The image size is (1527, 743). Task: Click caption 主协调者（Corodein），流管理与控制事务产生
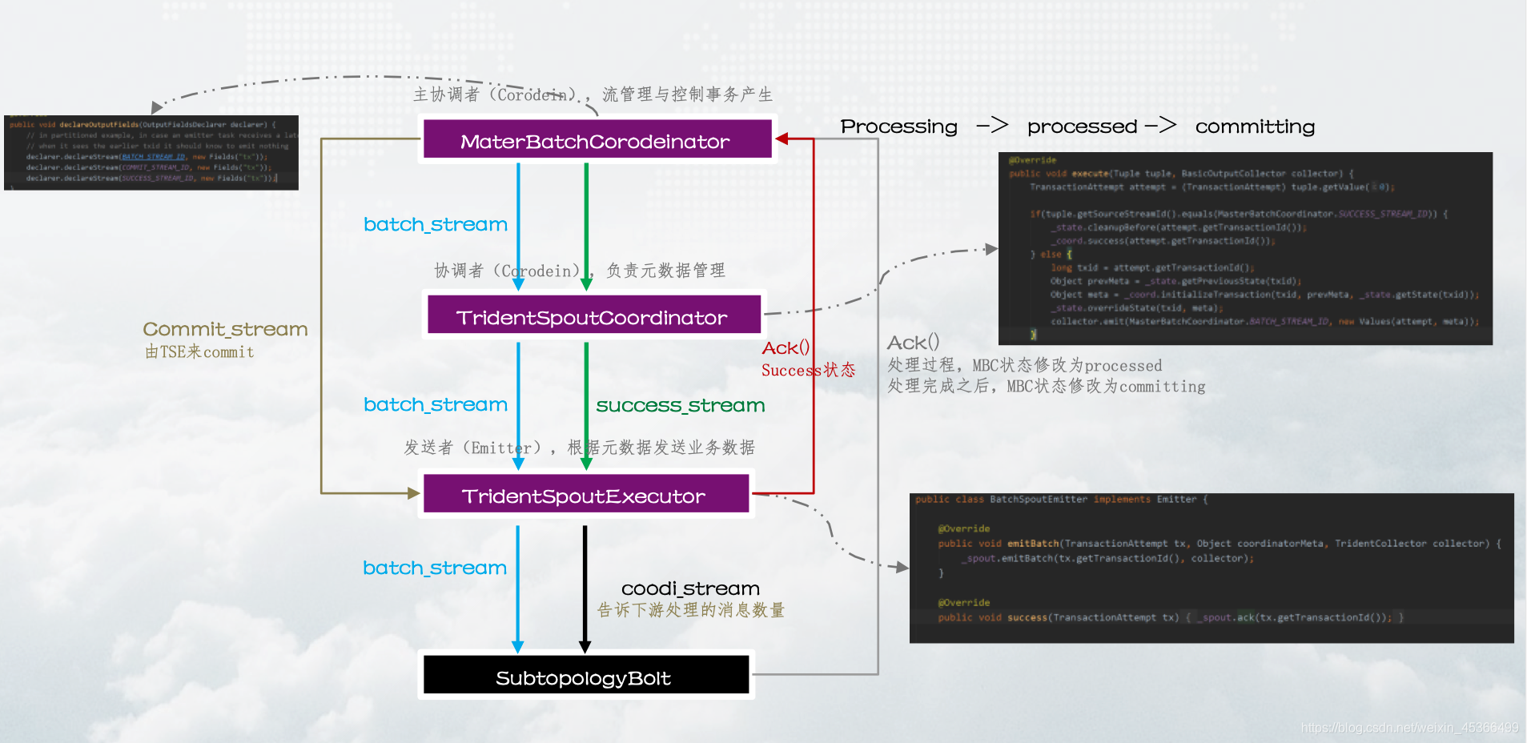(x=593, y=94)
